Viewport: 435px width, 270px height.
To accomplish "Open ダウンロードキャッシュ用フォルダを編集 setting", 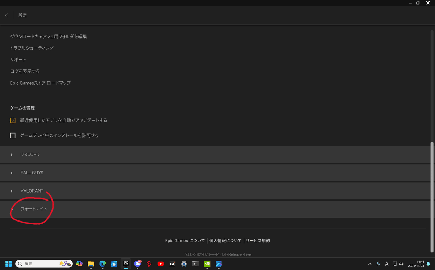I will point(49,37).
